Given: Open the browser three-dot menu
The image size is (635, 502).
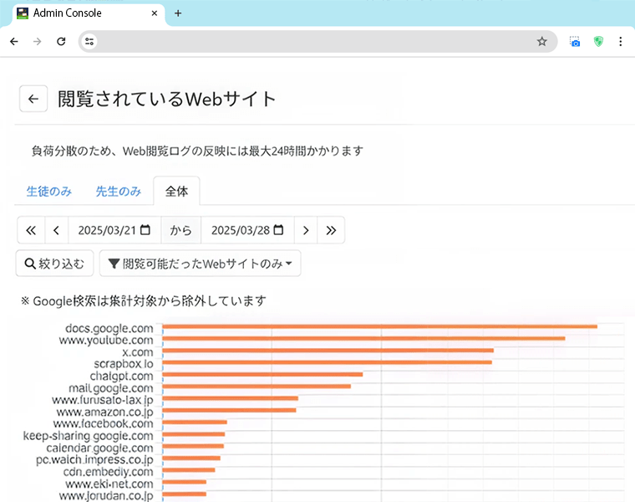Looking at the screenshot, I should [x=621, y=41].
